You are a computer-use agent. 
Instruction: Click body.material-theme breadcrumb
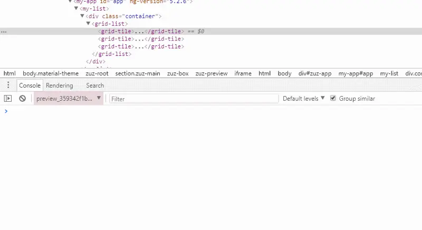point(51,73)
